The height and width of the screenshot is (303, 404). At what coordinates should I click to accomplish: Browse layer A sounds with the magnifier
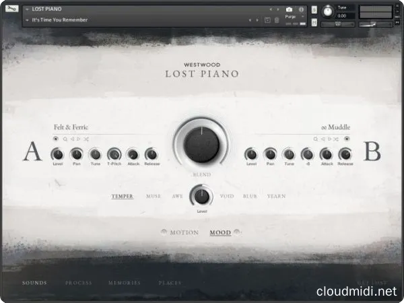coord(65,139)
